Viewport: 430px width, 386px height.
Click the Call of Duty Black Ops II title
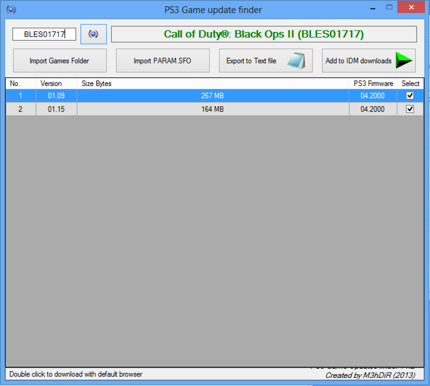264,34
